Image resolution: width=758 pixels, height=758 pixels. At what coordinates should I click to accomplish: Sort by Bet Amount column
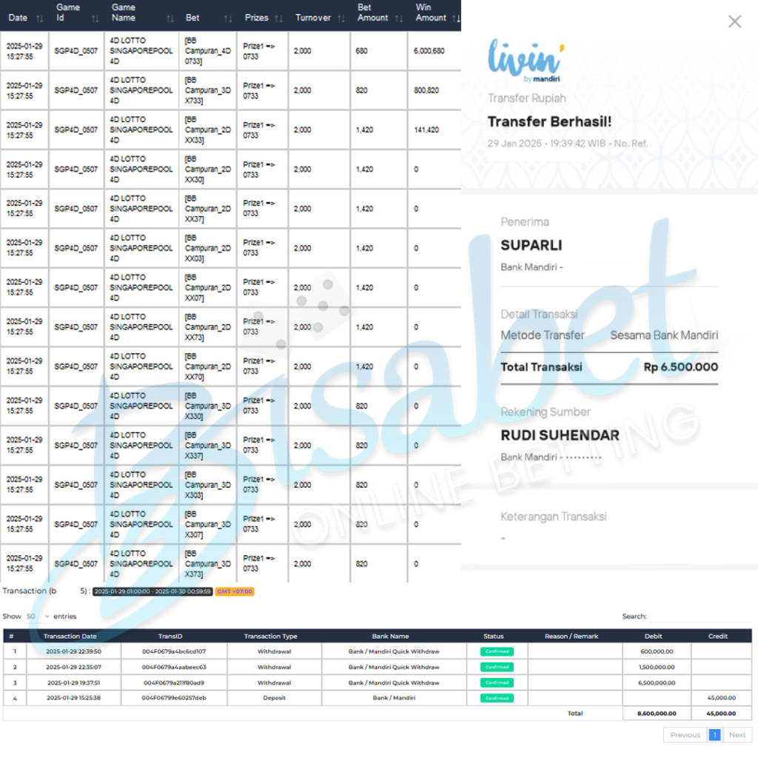401,18
